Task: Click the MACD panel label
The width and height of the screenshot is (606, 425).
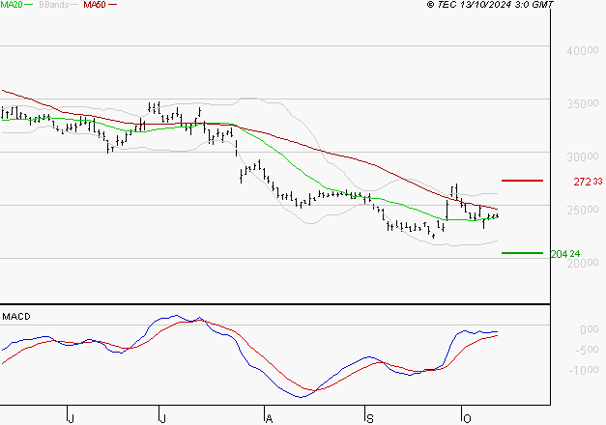Action: (x=16, y=317)
